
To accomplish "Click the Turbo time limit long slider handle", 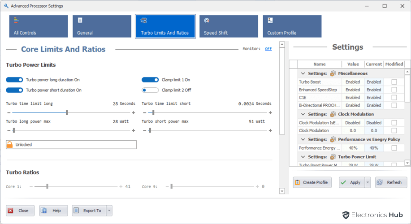I will [x=67, y=112].
